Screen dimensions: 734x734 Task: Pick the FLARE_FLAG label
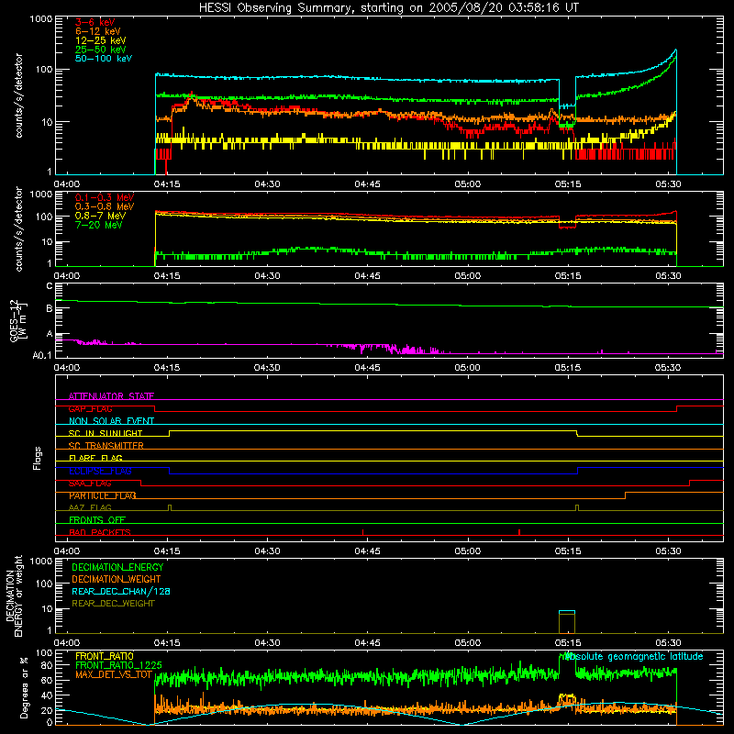(x=95, y=458)
